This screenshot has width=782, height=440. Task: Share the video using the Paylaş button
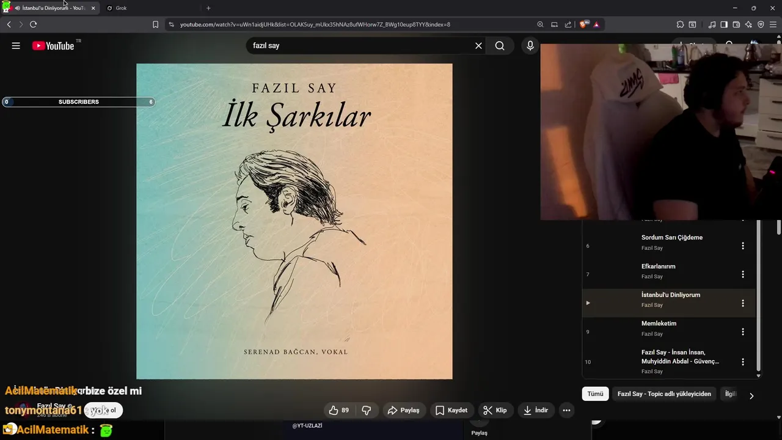[404, 410]
